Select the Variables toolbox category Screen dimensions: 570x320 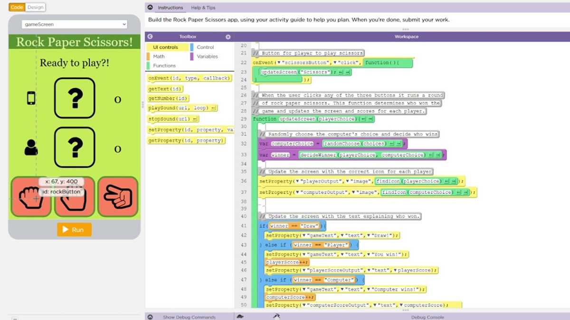(x=207, y=56)
